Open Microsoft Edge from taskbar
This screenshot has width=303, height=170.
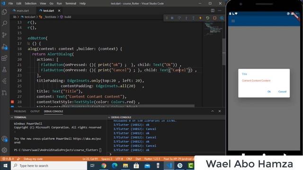pyautogui.click(x=115, y=166)
